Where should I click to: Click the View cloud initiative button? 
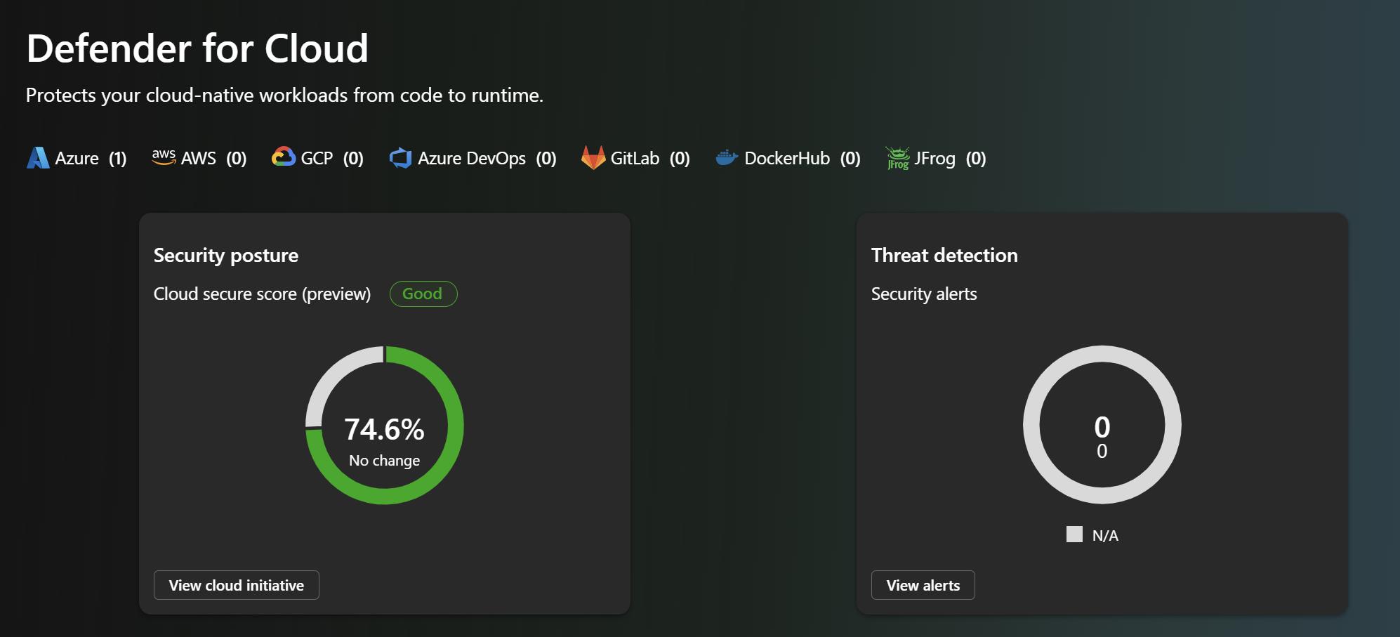[x=236, y=585]
